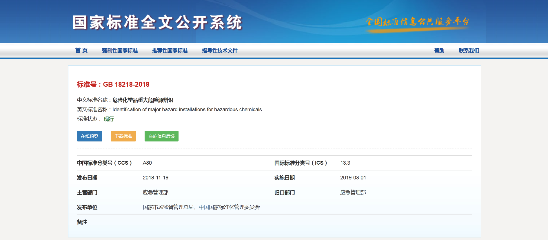Click the ICS value 13.3
Viewport: 548px width, 240px height.
(345, 163)
